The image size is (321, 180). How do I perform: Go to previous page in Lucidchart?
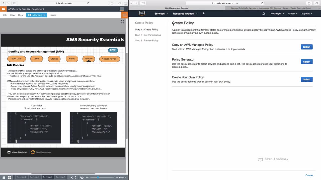point(72,177)
